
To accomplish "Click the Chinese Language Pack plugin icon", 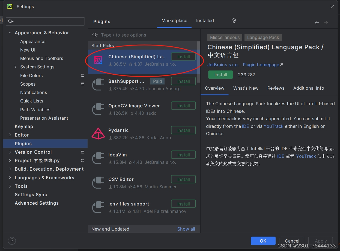I will coord(98,60).
